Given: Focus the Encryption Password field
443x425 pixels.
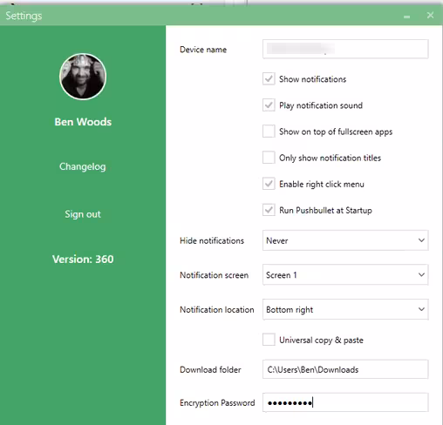Looking at the screenshot, I should coord(345,402).
